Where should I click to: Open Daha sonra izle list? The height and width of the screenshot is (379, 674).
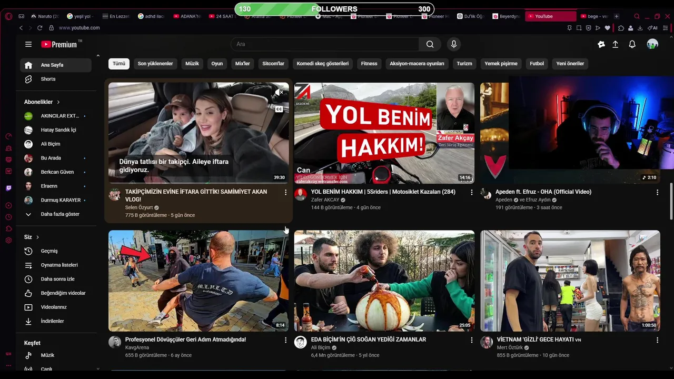[55, 279]
